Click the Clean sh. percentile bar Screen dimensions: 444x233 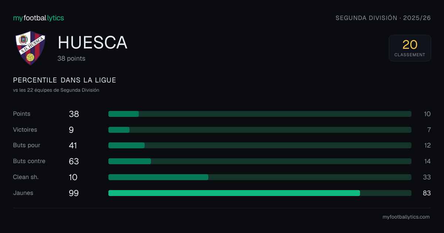[x=260, y=177]
